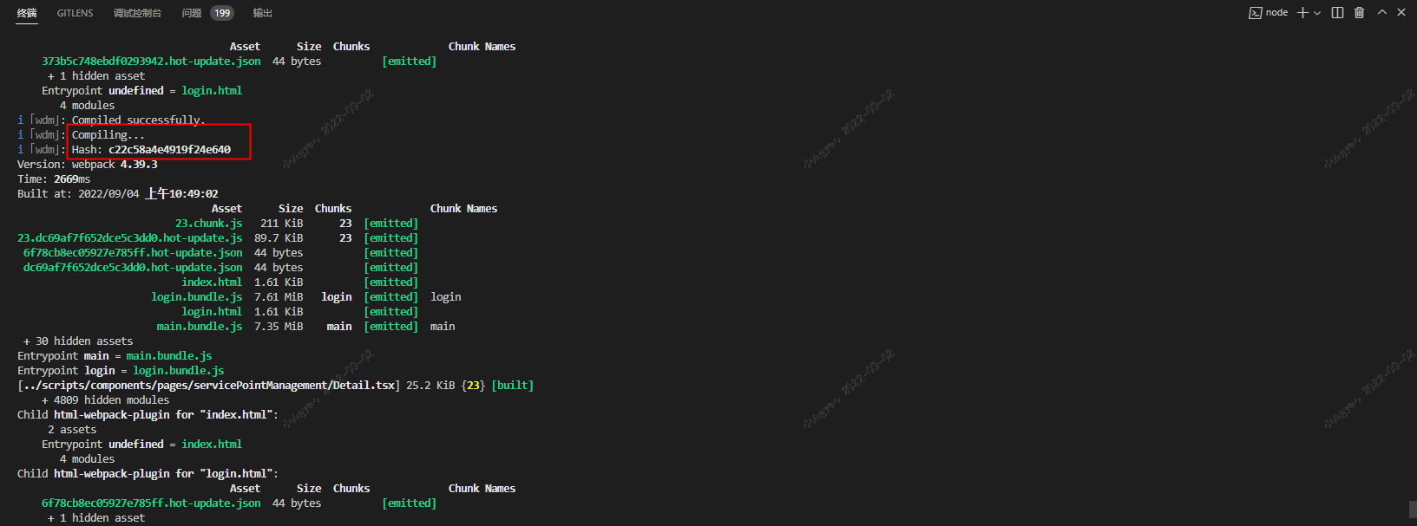This screenshot has width=1417, height=526.
Task: Close the panel with the X icon
Action: click(1401, 13)
